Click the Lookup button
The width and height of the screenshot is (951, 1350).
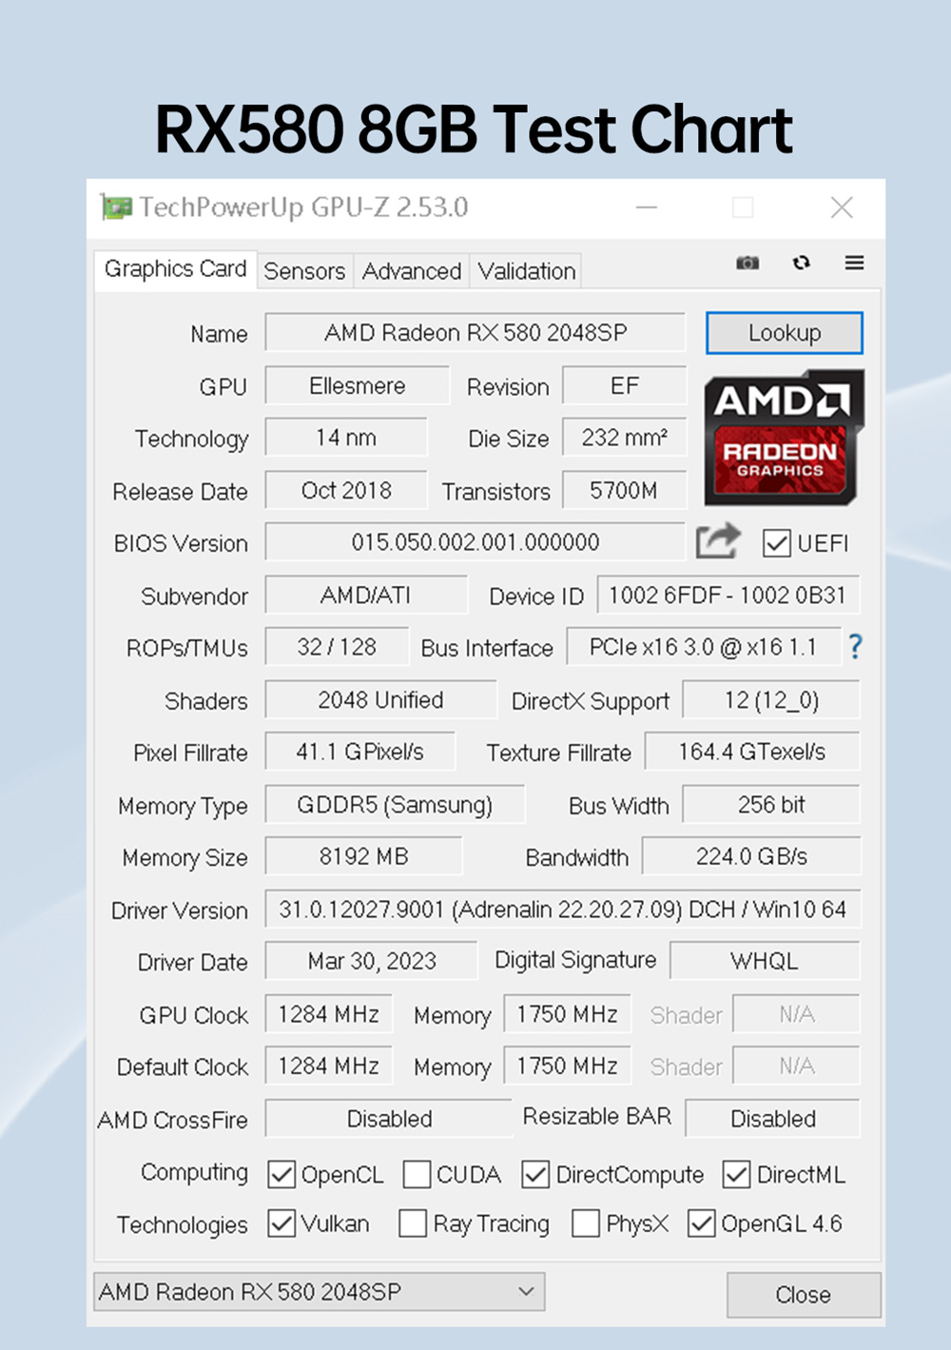click(784, 333)
